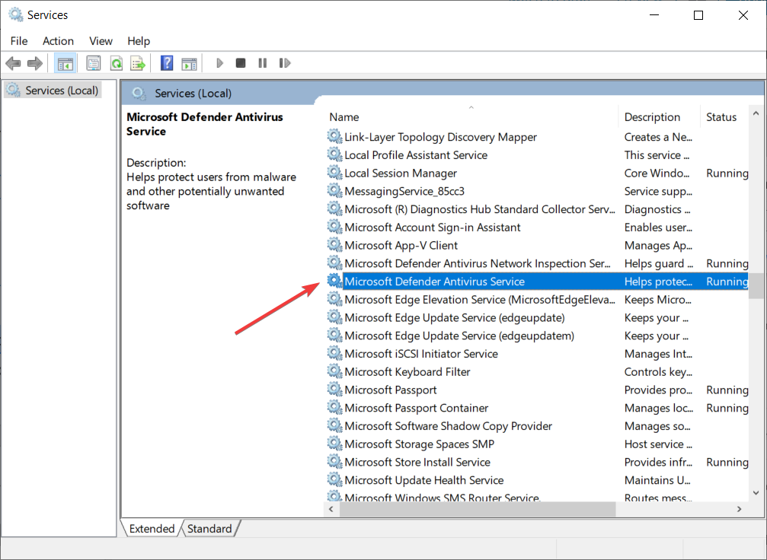Click the Refresh toolbar icon

(117, 63)
